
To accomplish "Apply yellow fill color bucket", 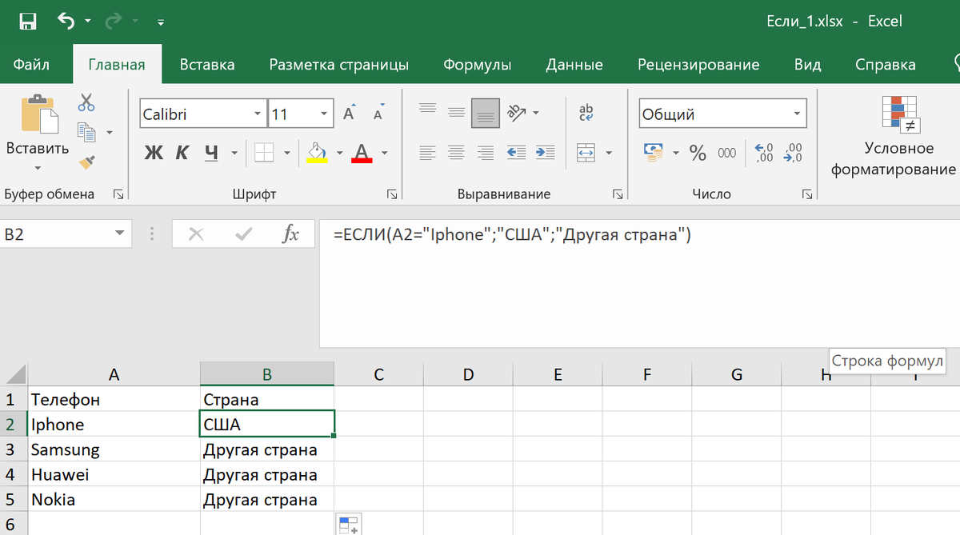I will pyautogui.click(x=318, y=152).
